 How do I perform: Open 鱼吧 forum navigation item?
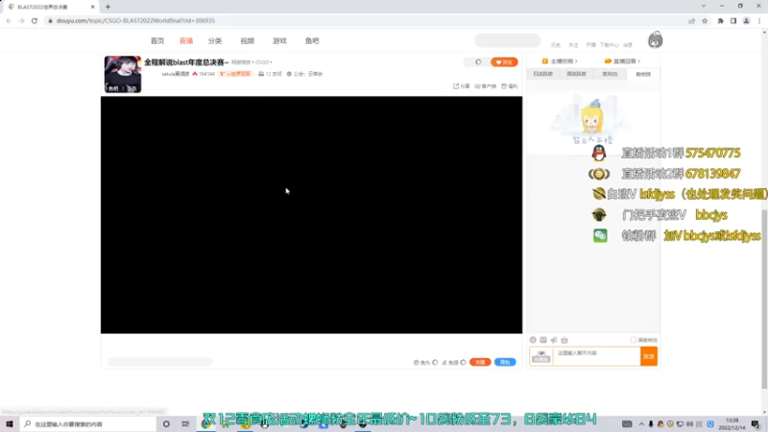click(312, 40)
